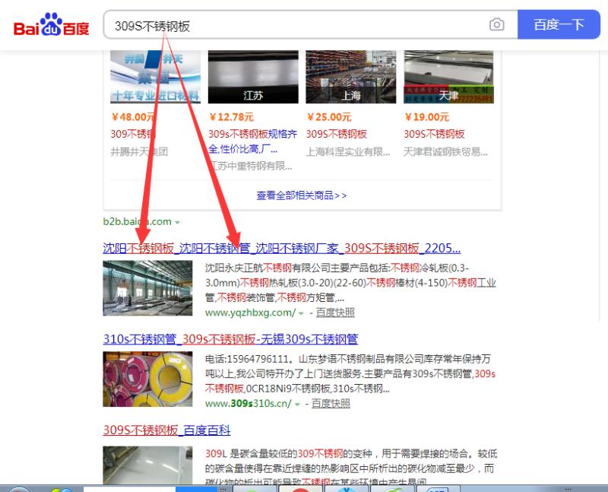Click 井腾井天集团 seller name

point(139,151)
